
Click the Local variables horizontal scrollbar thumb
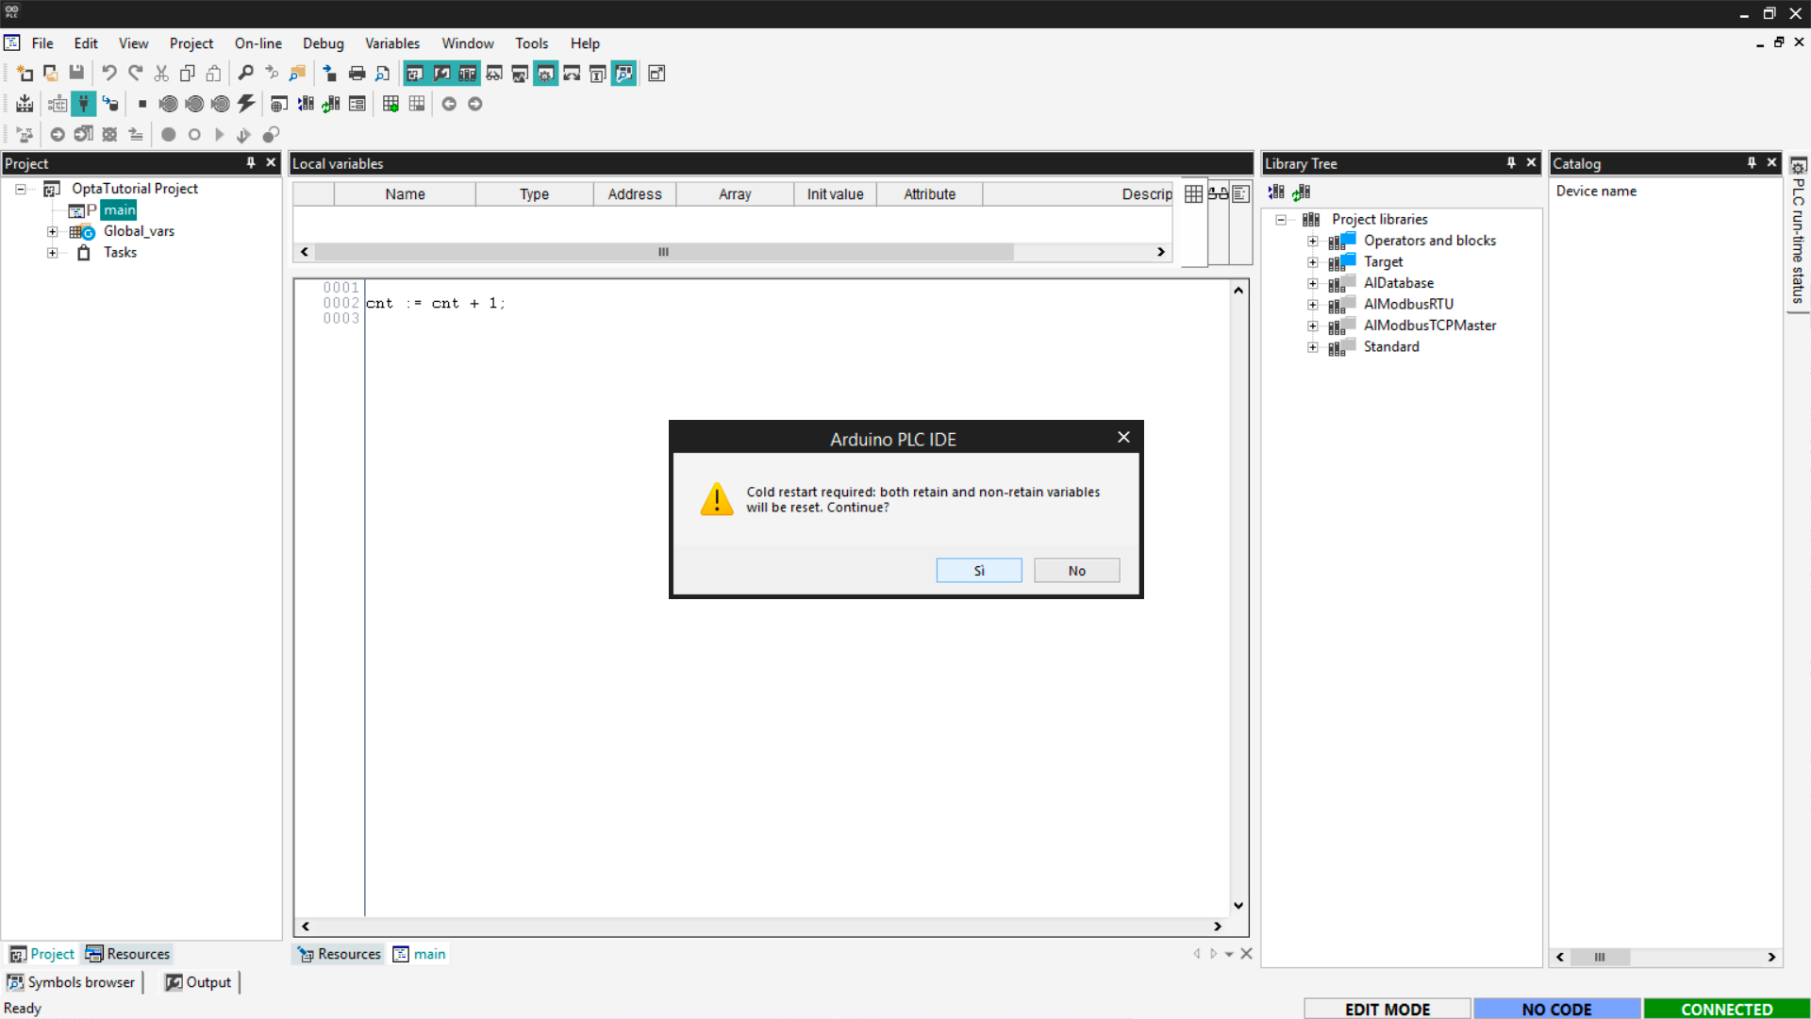pyautogui.click(x=664, y=252)
